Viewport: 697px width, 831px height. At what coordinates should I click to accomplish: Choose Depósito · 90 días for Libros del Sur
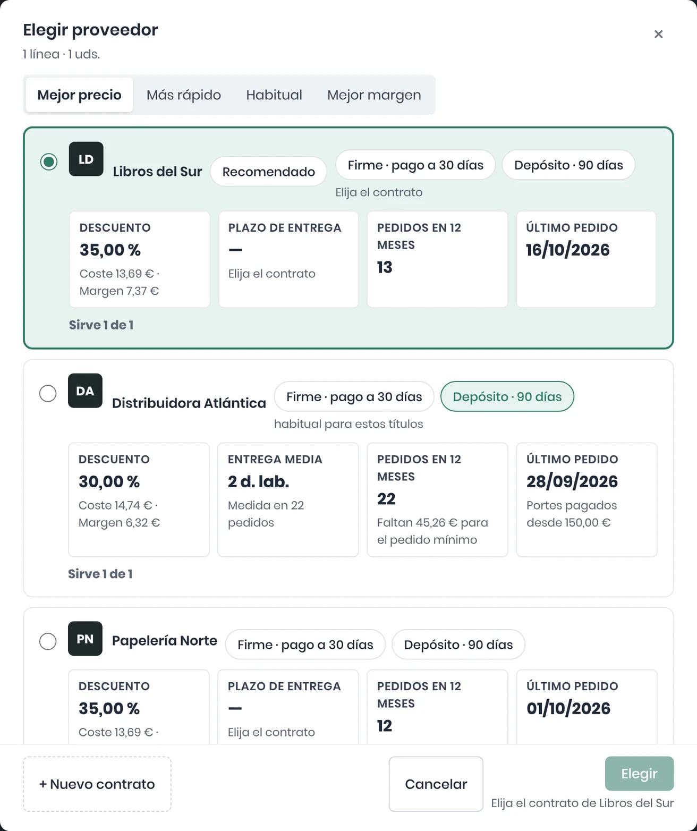point(568,165)
